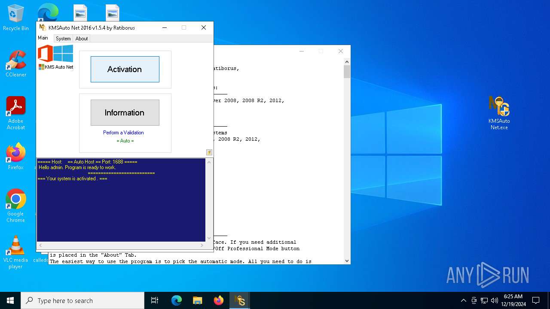Select the first image file on desktop
This screenshot has width=550, height=309.
(x=80, y=13)
